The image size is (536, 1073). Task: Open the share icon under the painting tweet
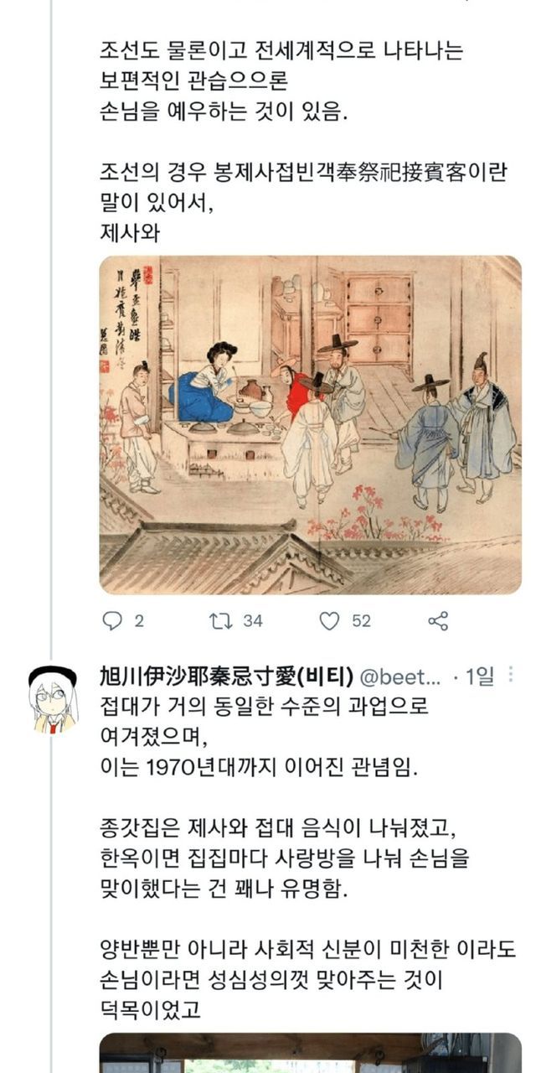438,621
